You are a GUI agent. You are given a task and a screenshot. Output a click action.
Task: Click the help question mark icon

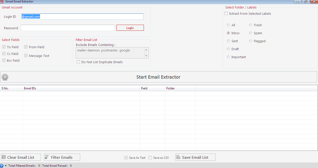pos(2,166)
